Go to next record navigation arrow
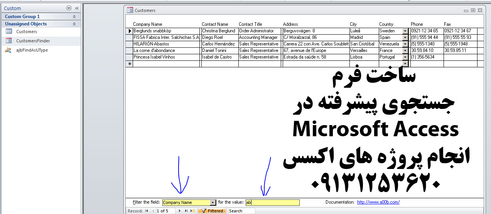The width and height of the screenshot is (491, 214). click(x=180, y=211)
